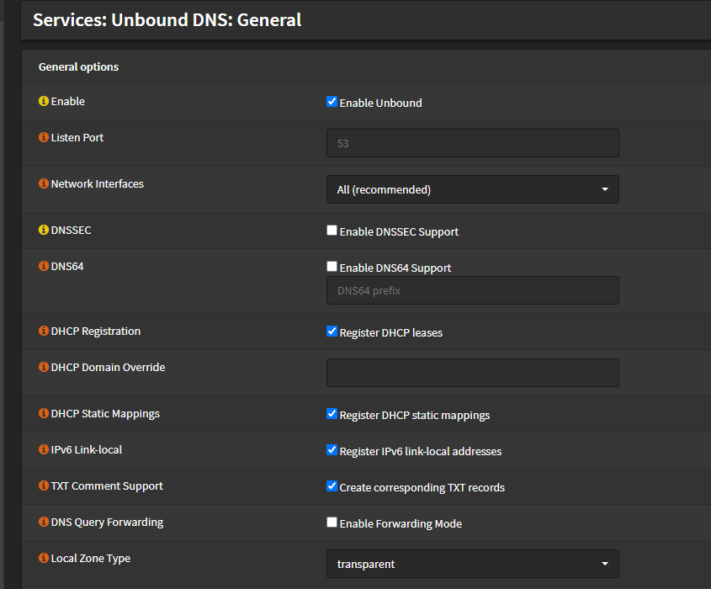Show help for Local Zone Type
Image resolution: width=711 pixels, height=589 pixels.
[44, 558]
